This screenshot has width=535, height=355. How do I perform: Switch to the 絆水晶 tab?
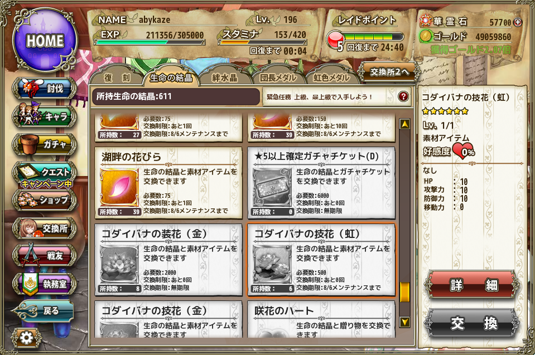pos(225,77)
